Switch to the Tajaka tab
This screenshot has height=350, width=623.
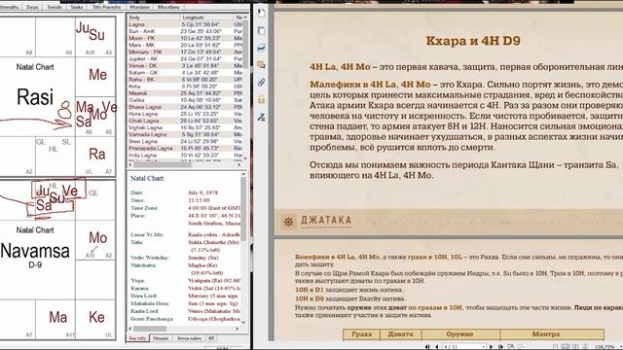point(76,7)
